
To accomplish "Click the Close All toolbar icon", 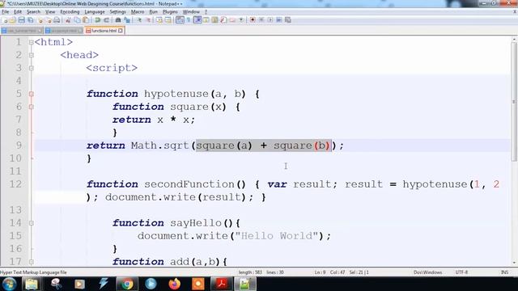I will tap(49, 20).
